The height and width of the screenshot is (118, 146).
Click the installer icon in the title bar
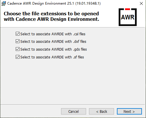coord(3,3)
